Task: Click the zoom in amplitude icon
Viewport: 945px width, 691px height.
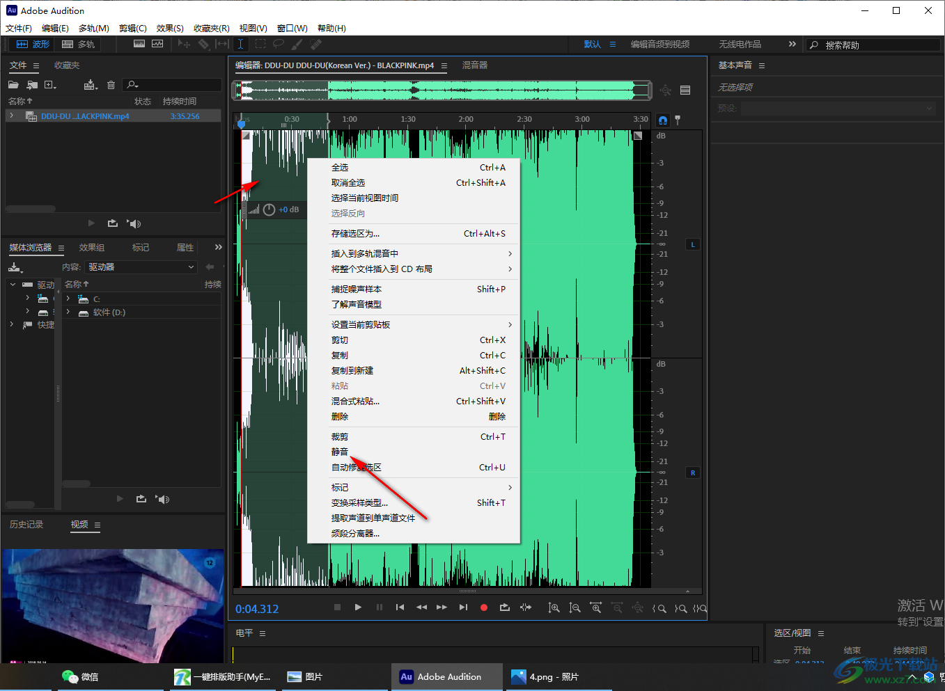Action: (554, 607)
